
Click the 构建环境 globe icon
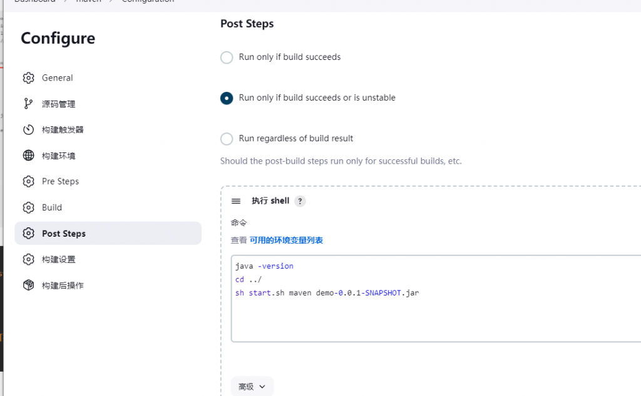(x=28, y=156)
